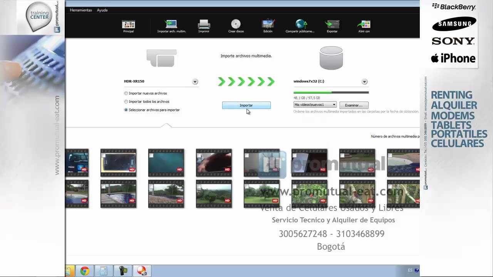Image resolution: width=493 pixels, height=277 pixels.
Task: Open the Ayuda menu
Action: 102,10
